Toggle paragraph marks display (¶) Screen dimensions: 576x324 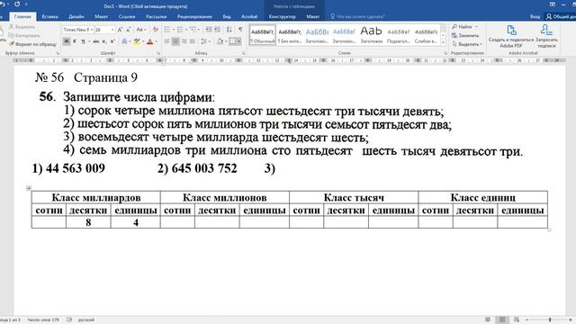pos(240,30)
